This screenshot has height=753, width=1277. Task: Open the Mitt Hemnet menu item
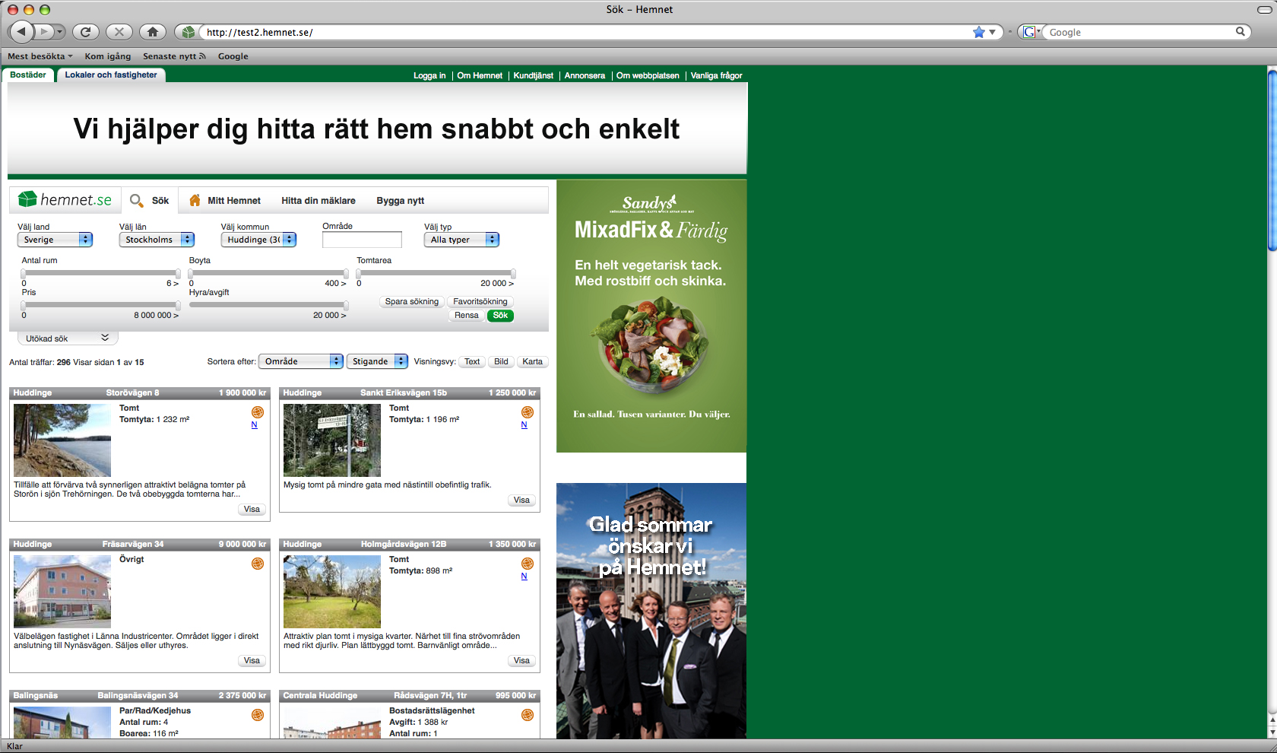234,201
